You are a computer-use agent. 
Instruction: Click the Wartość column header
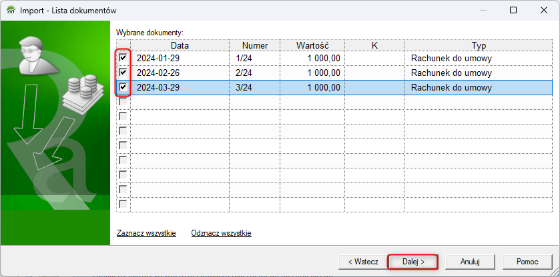pyautogui.click(x=312, y=45)
